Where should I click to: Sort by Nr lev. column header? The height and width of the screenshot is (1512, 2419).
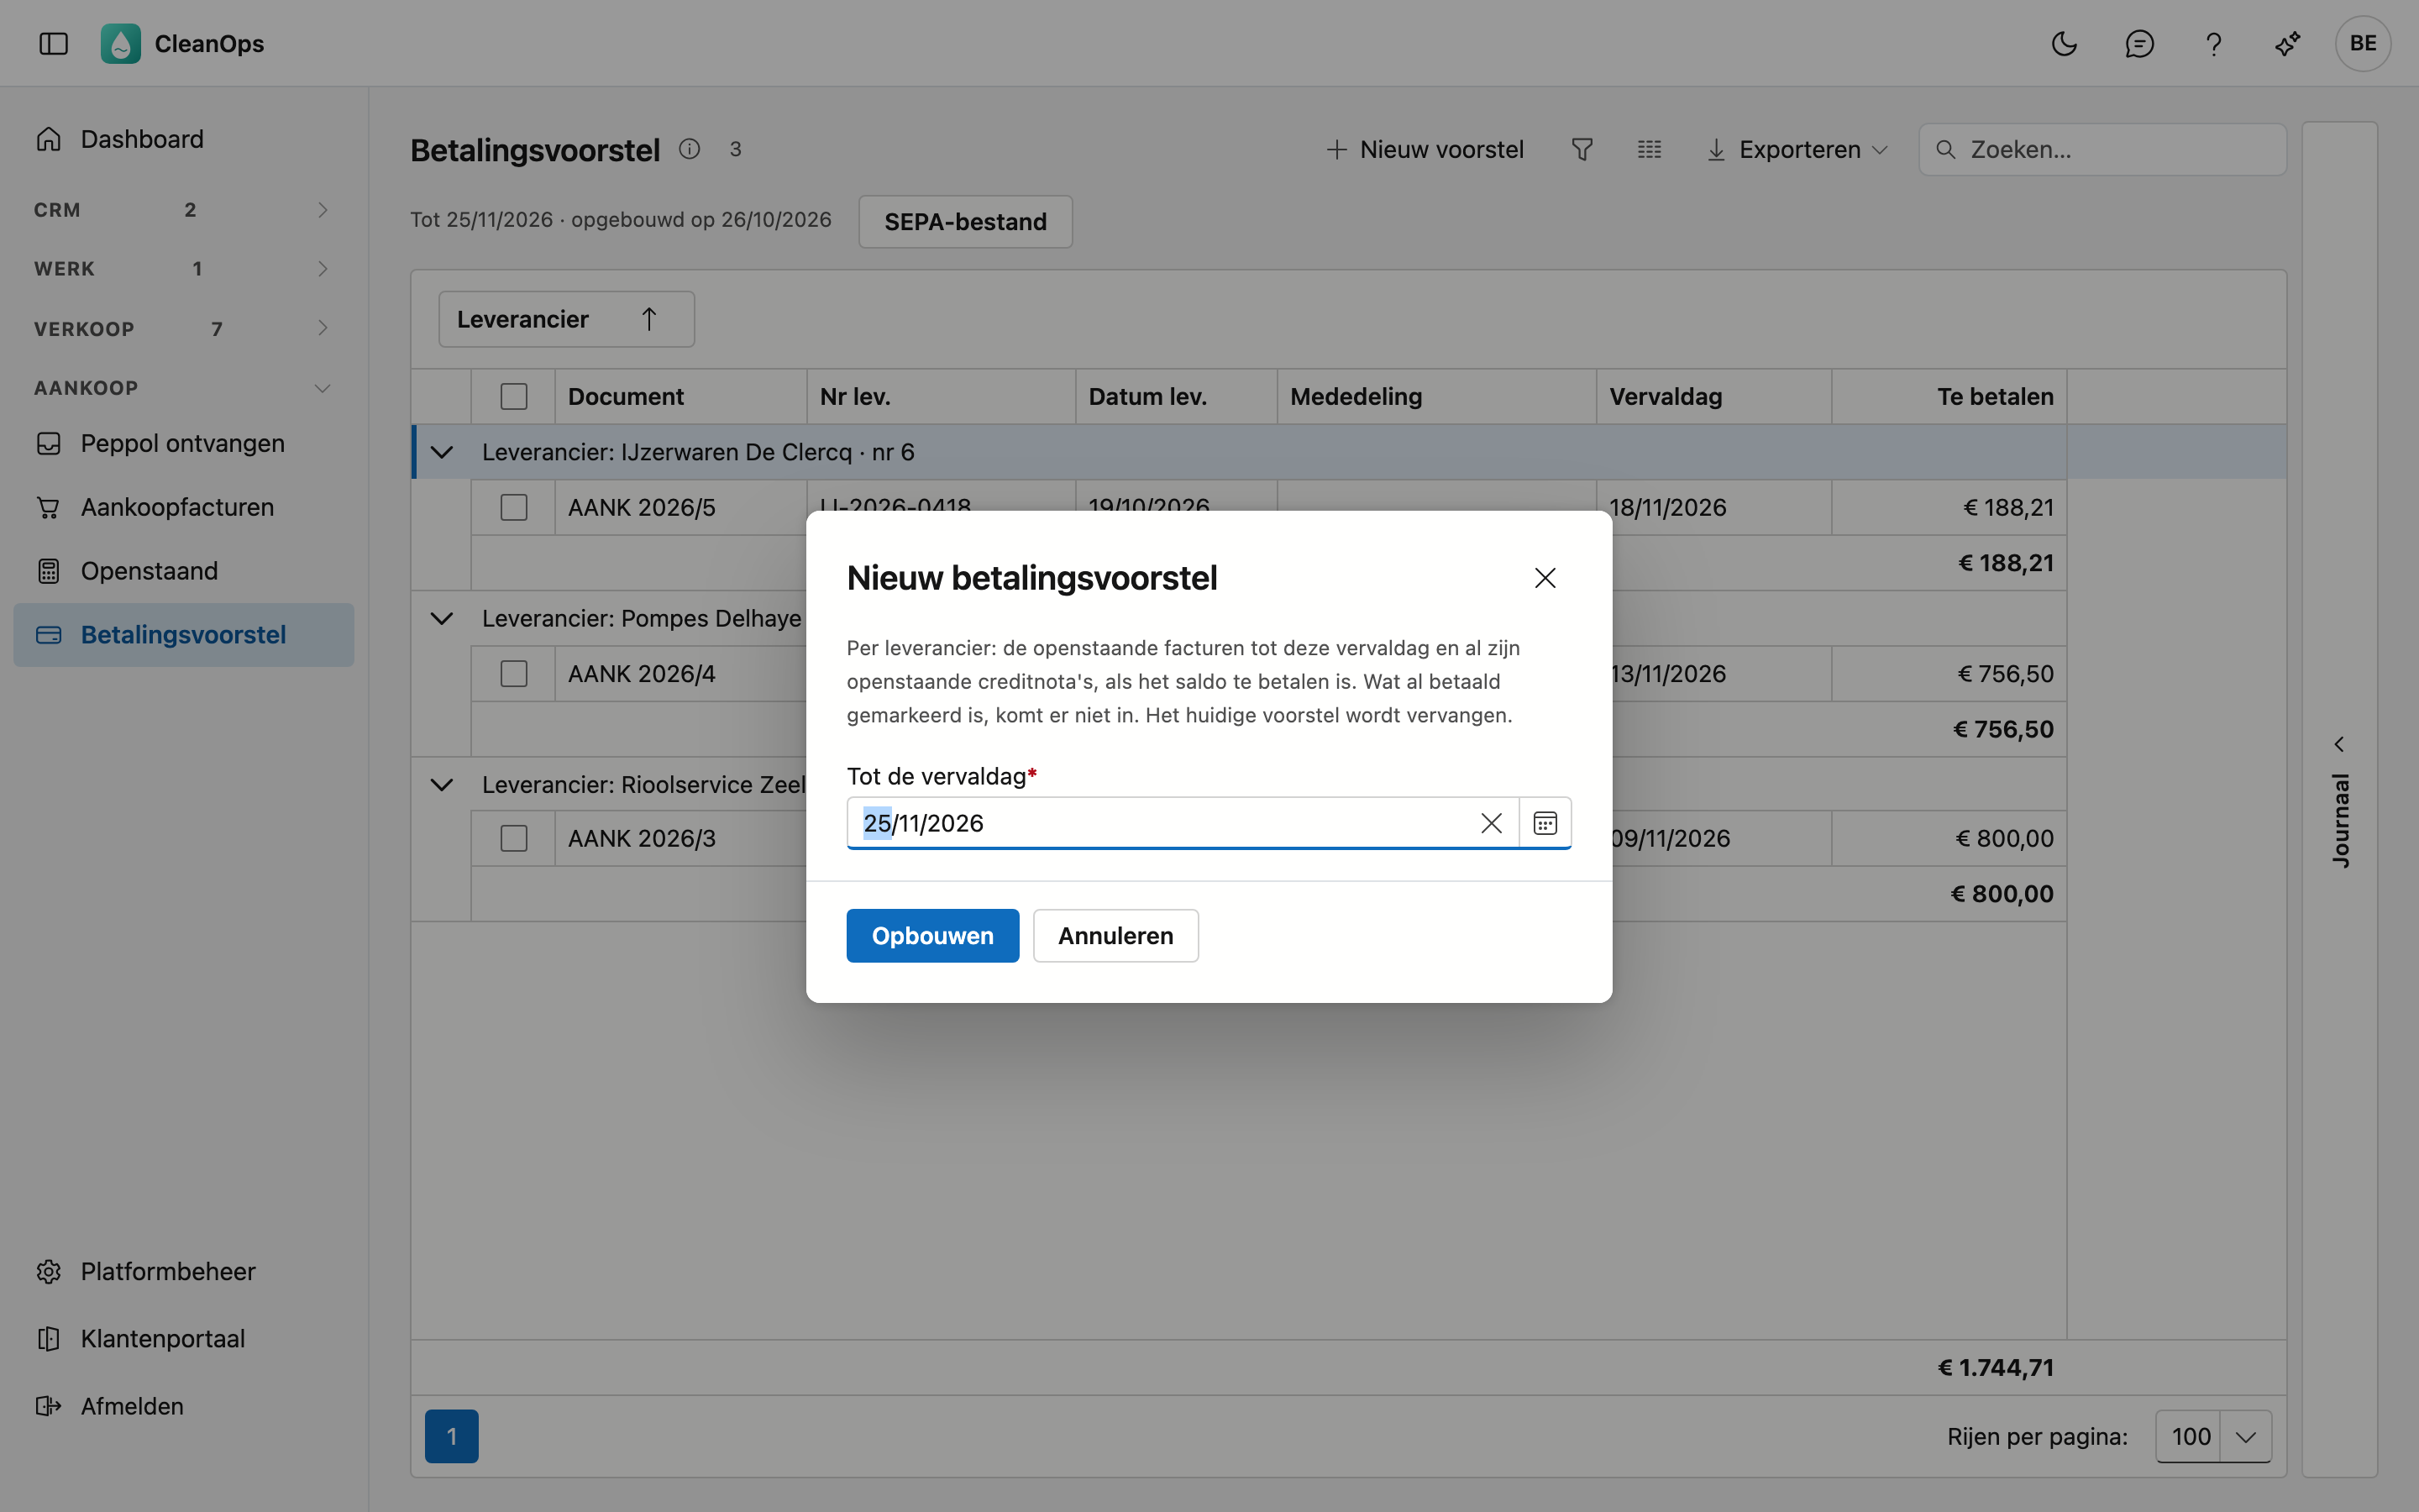click(x=941, y=397)
